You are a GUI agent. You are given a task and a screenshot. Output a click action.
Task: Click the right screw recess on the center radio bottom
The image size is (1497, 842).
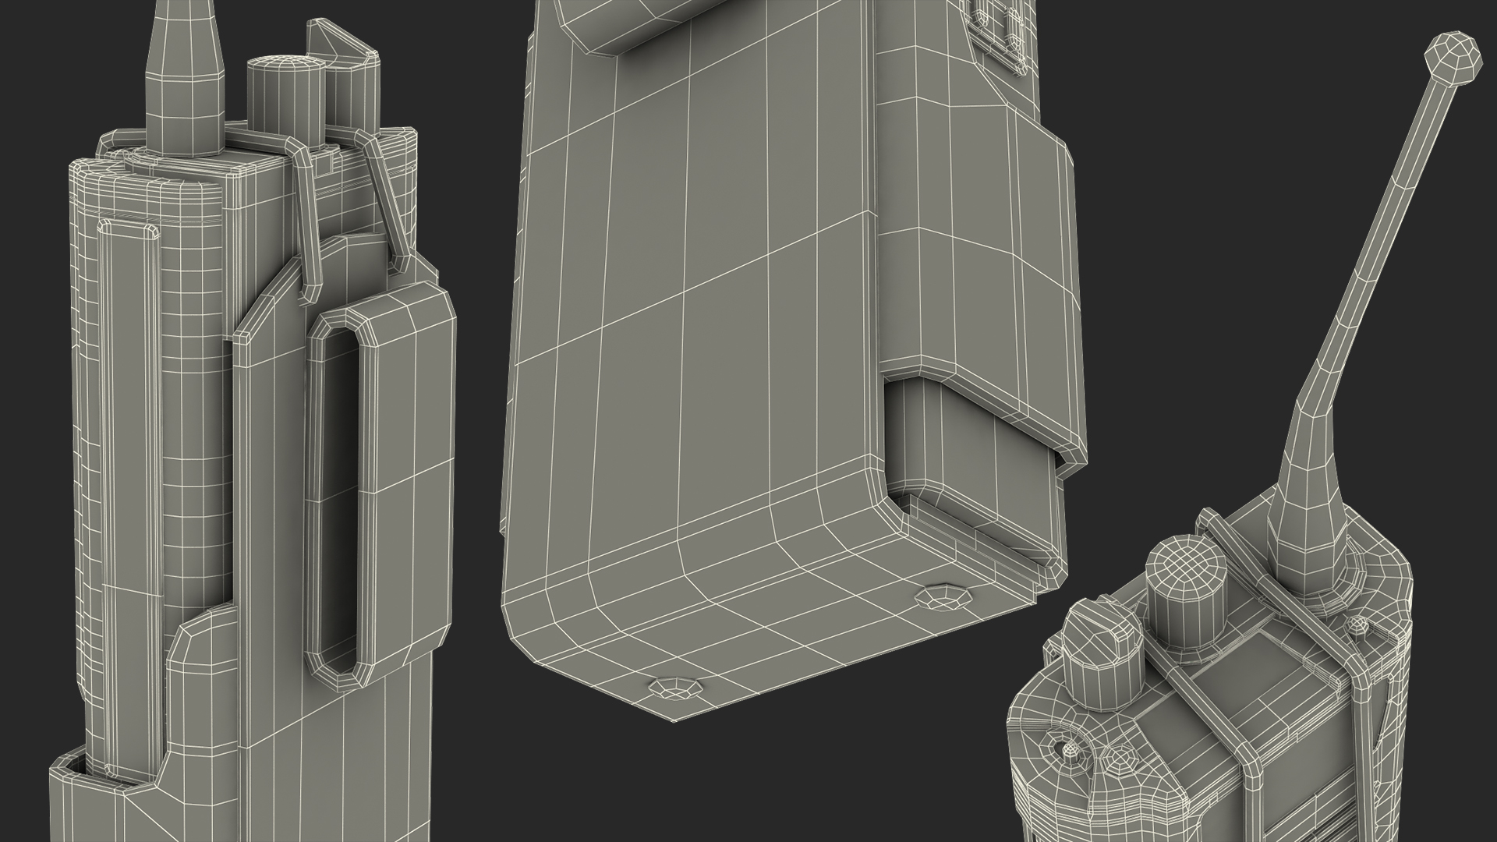click(x=944, y=598)
